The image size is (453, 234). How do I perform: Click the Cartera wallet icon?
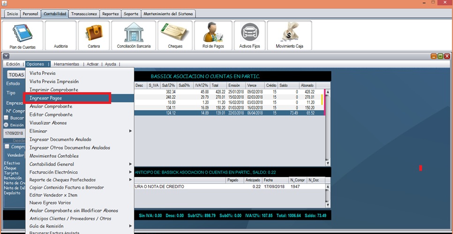pyautogui.click(x=94, y=36)
